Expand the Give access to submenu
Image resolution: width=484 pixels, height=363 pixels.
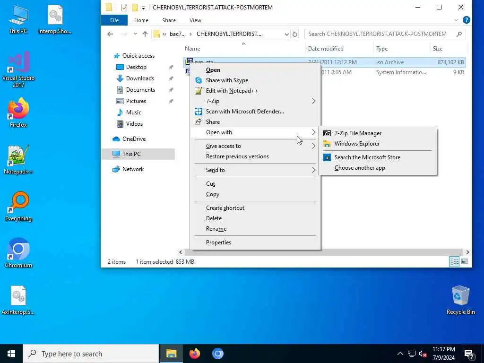[255, 146]
